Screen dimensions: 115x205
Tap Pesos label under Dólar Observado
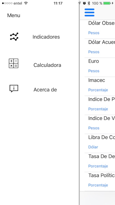[x=94, y=33]
